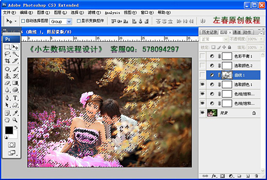Hide the 选取颜色 1 layer
This screenshot has height=180, width=267.
pos(202,84)
